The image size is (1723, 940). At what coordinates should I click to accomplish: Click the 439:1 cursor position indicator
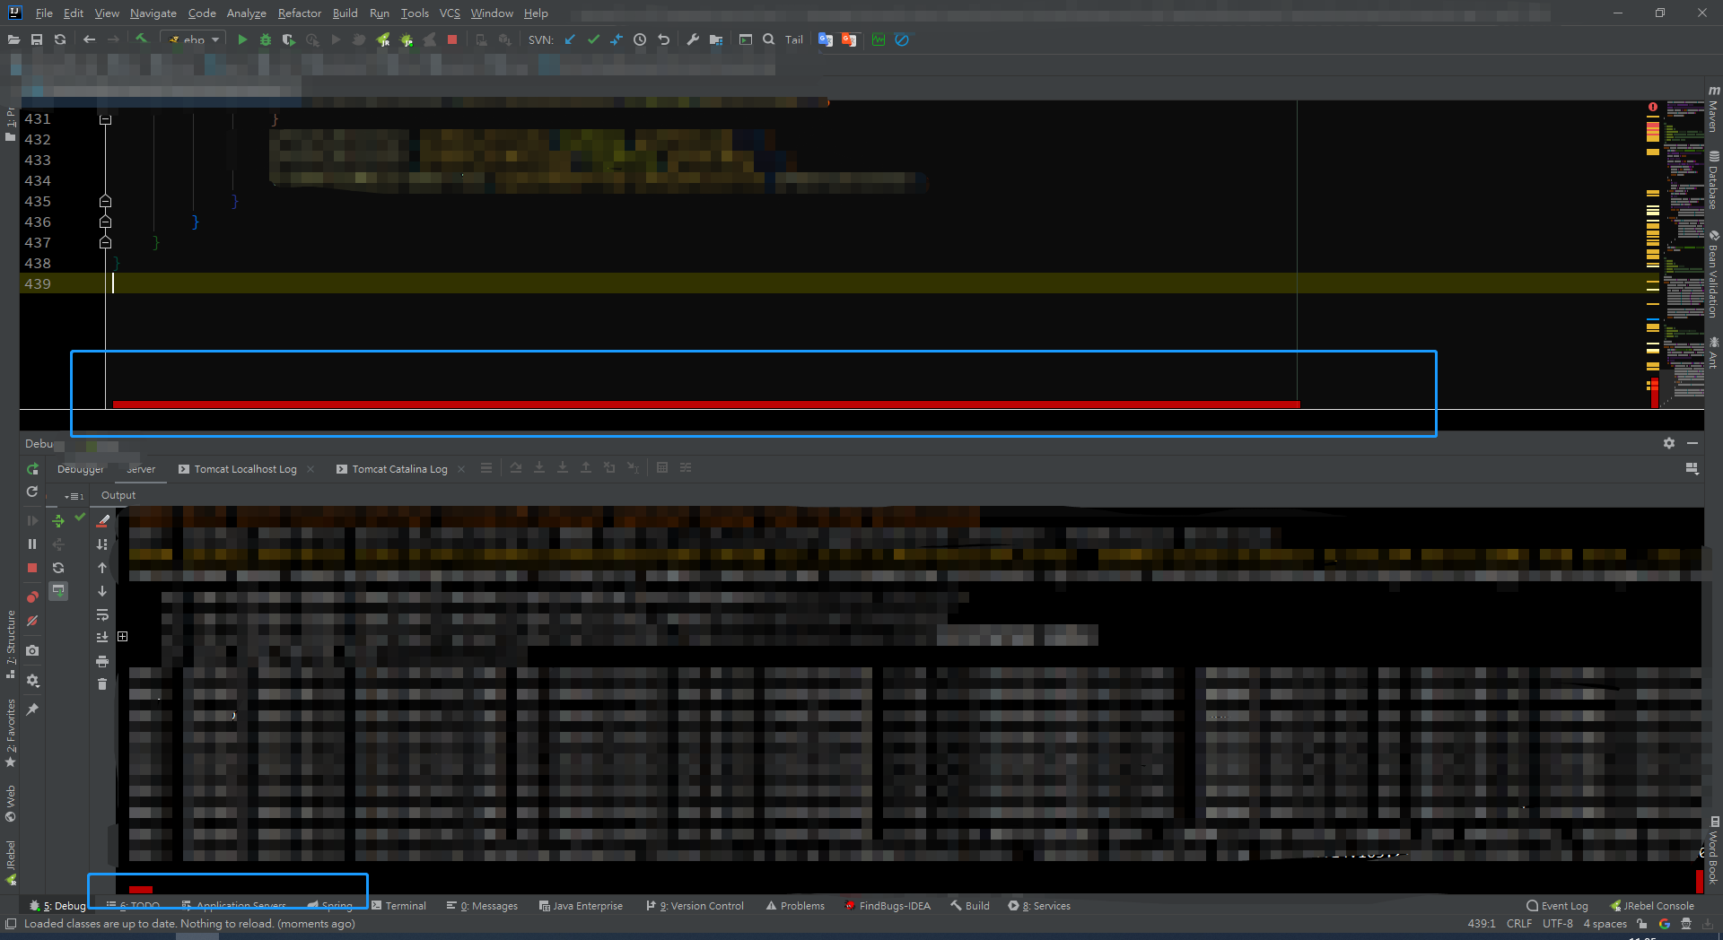click(1482, 924)
